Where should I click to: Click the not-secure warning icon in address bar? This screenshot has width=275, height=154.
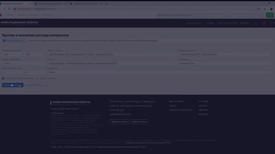tap(15, 9)
